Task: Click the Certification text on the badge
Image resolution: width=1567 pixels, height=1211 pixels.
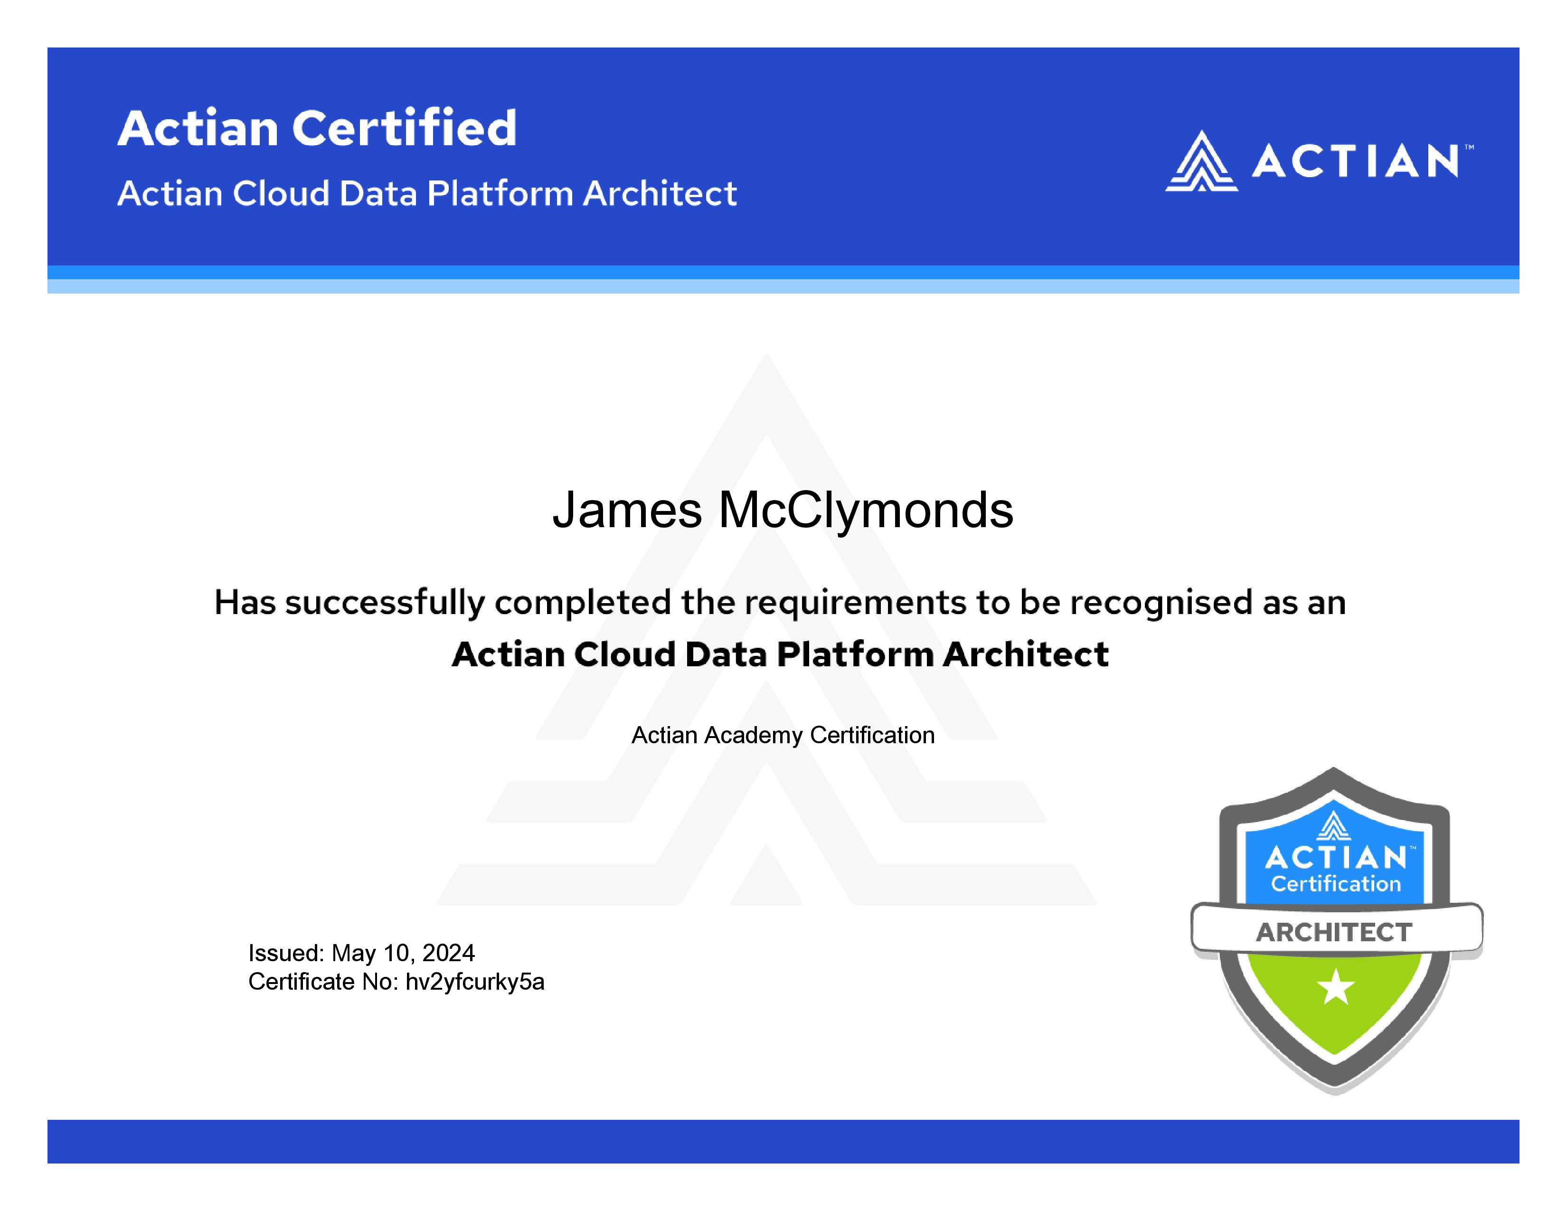Action: tap(1336, 884)
